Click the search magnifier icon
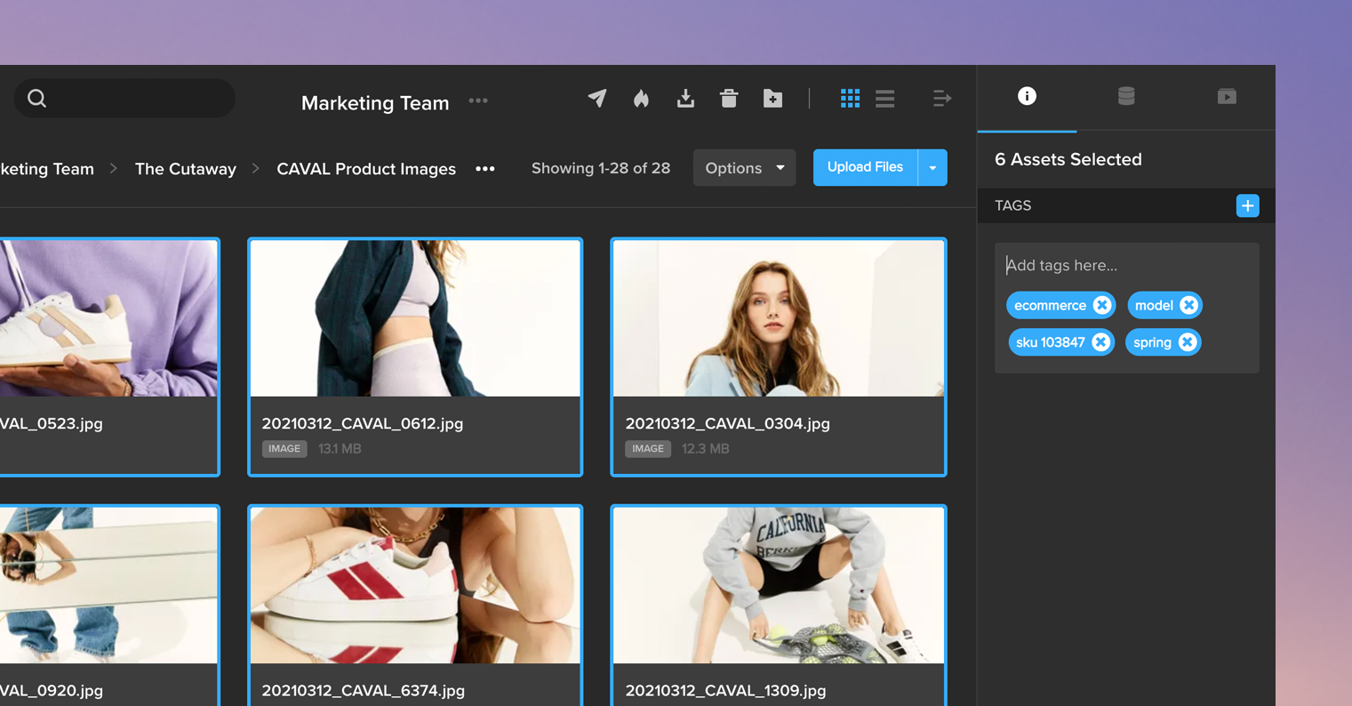The height and width of the screenshot is (706, 1352). point(36,99)
